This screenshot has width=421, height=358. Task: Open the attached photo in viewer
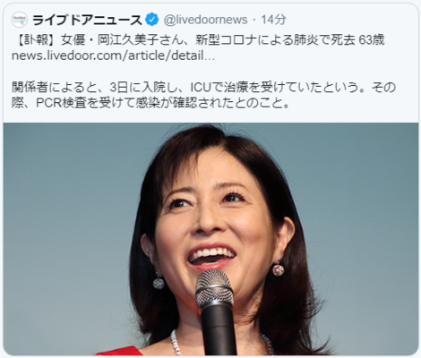(210, 239)
